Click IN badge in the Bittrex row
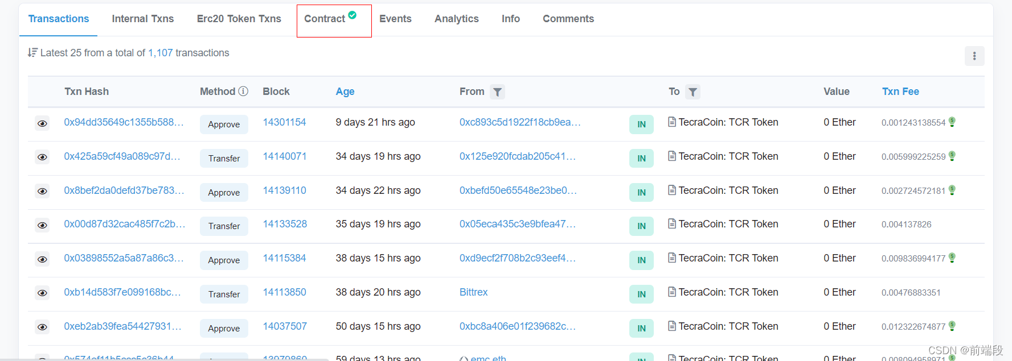 coord(641,294)
